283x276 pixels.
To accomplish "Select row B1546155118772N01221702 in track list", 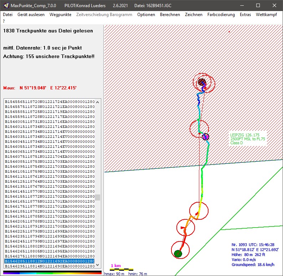I will [x=50, y=197].
